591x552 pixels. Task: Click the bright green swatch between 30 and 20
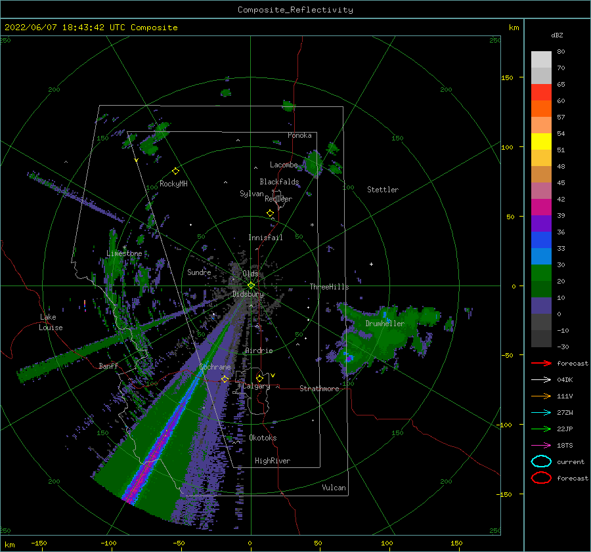(541, 273)
